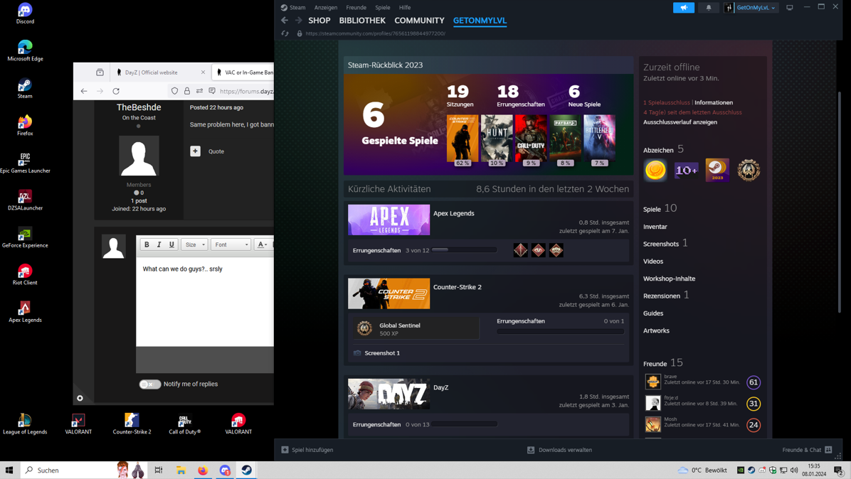Click Steam icon in Windows taskbar

point(246,470)
